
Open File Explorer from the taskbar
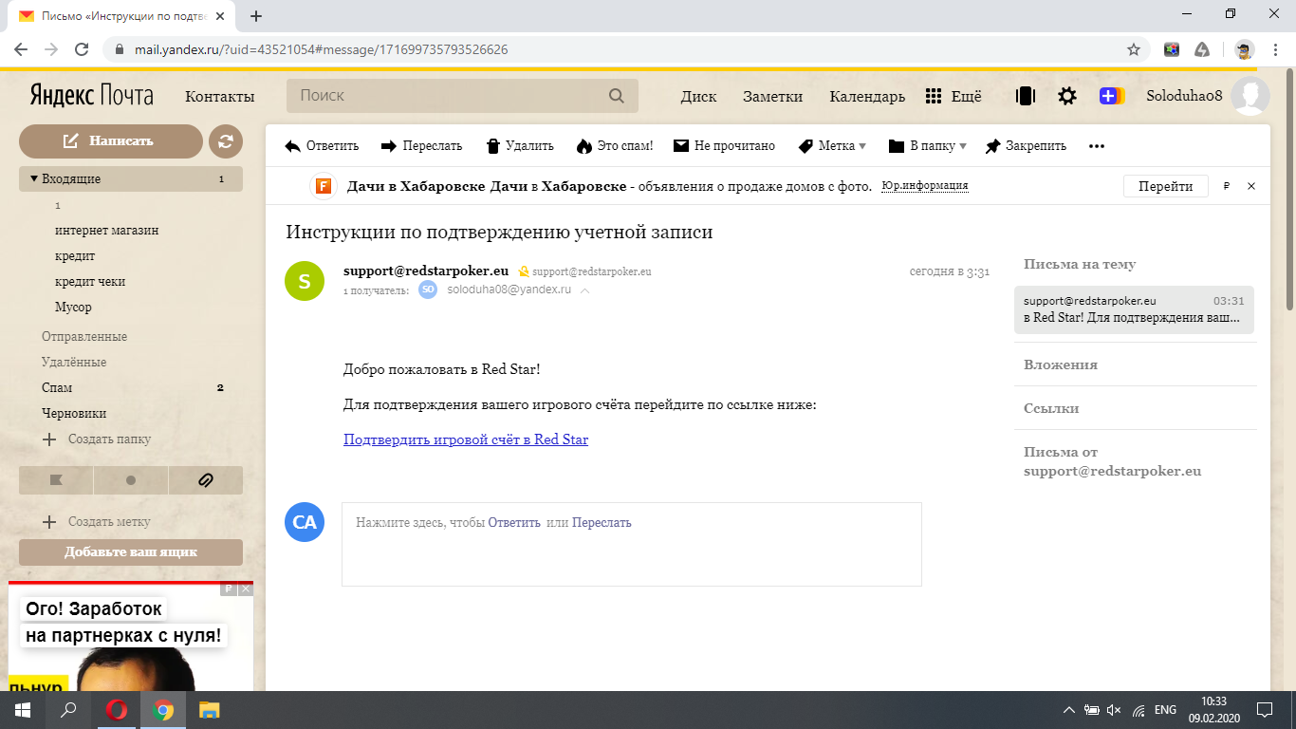coord(209,710)
